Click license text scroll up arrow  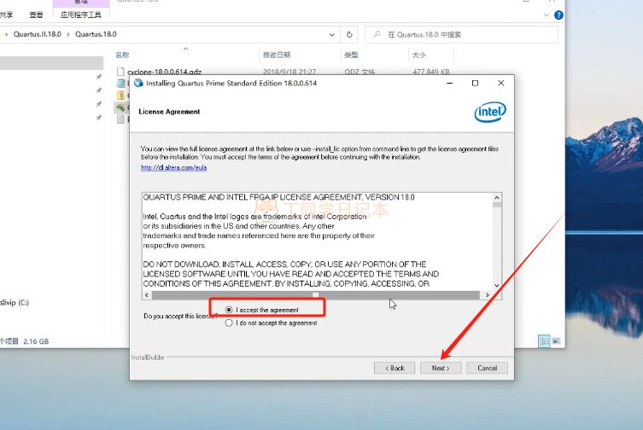point(497,197)
